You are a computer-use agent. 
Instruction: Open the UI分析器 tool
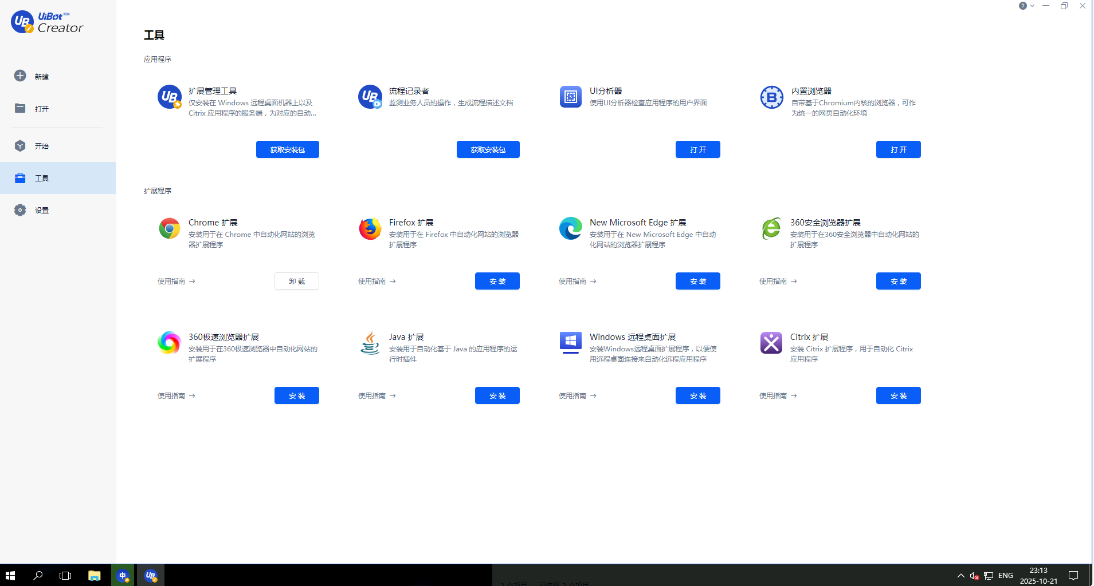697,149
